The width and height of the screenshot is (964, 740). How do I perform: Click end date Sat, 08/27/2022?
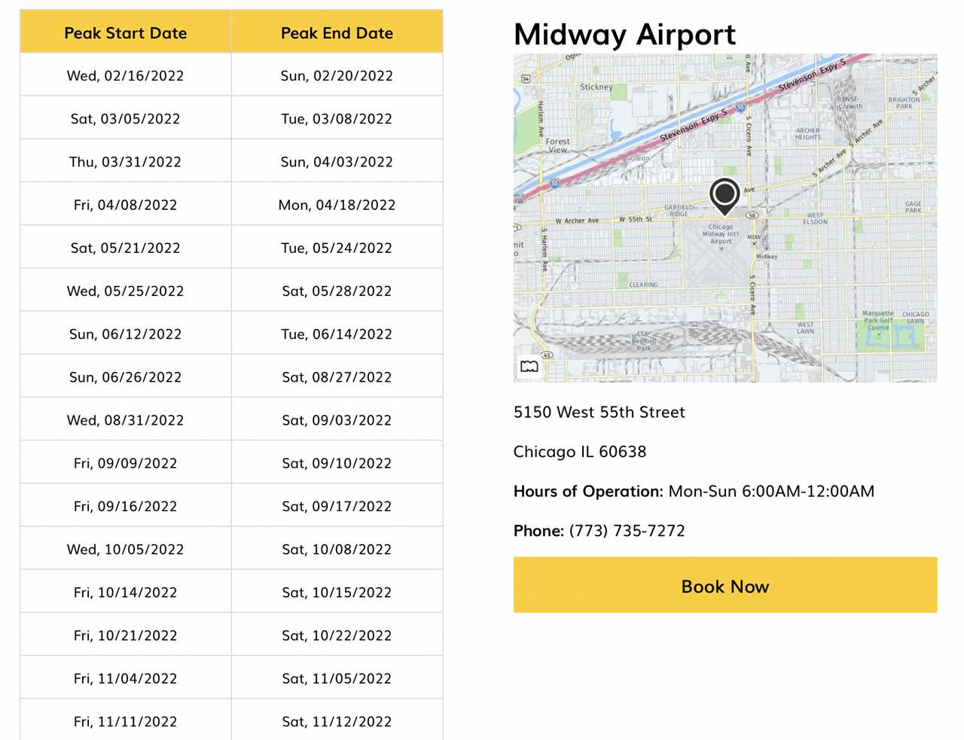pyautogui.click(x=337, y=377)
